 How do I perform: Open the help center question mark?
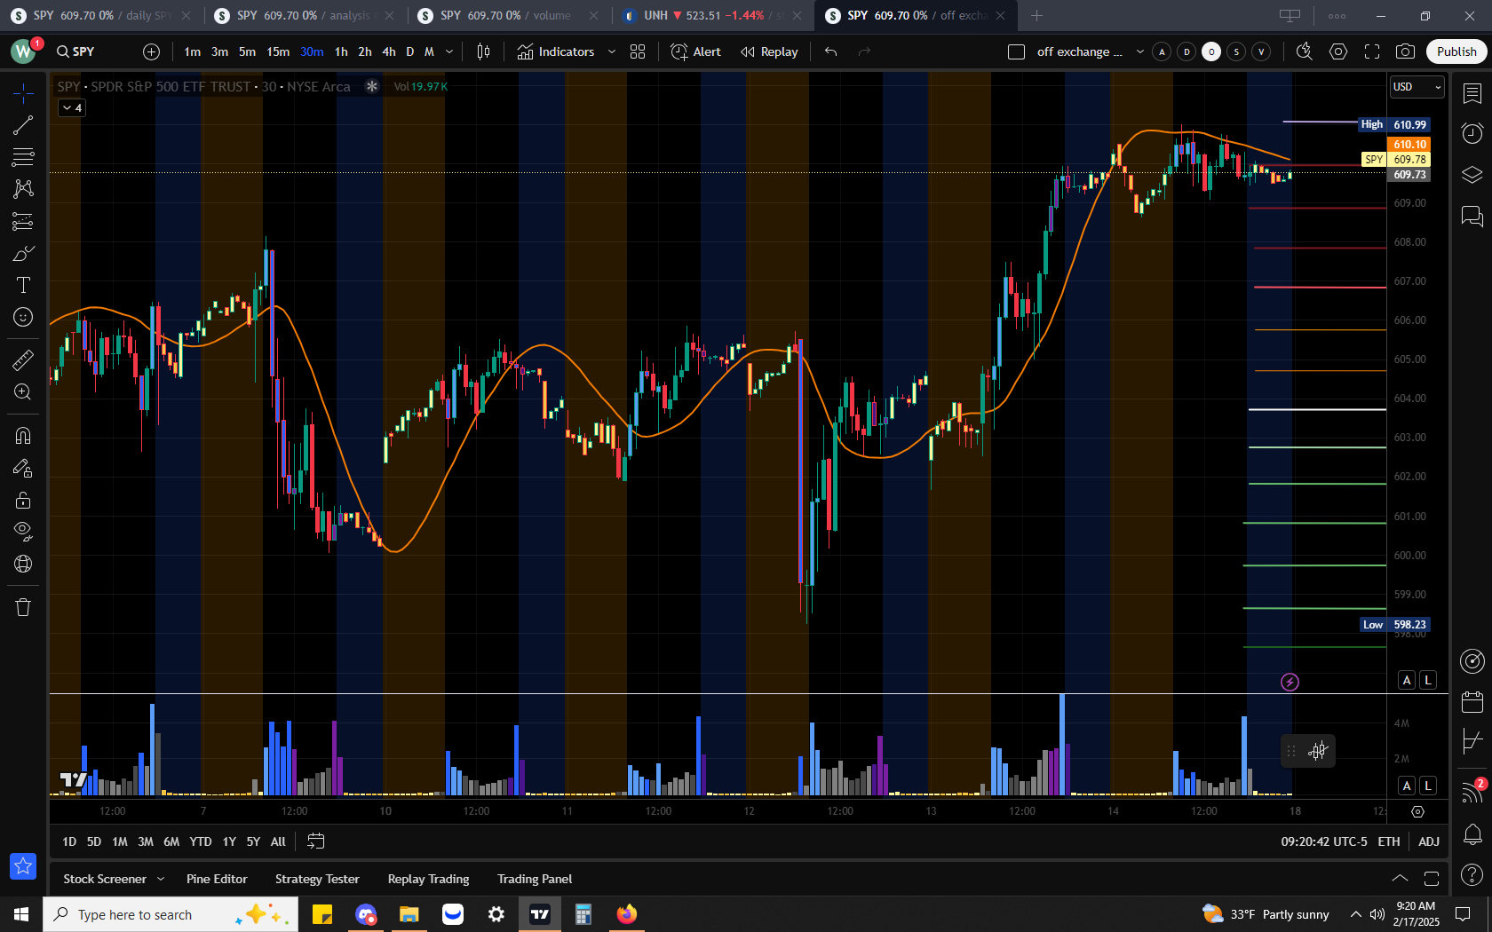pos(1472,875)
